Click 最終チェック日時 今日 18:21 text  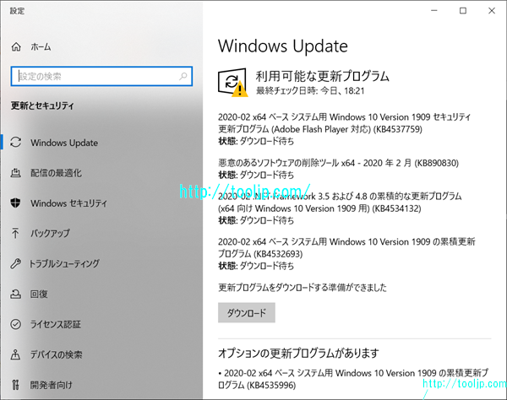(x=310, y=91)
